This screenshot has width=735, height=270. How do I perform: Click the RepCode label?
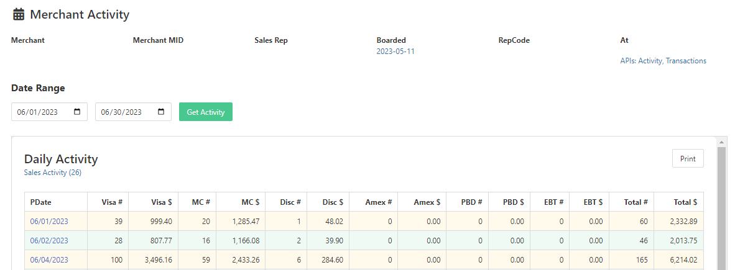pos(514,40)
